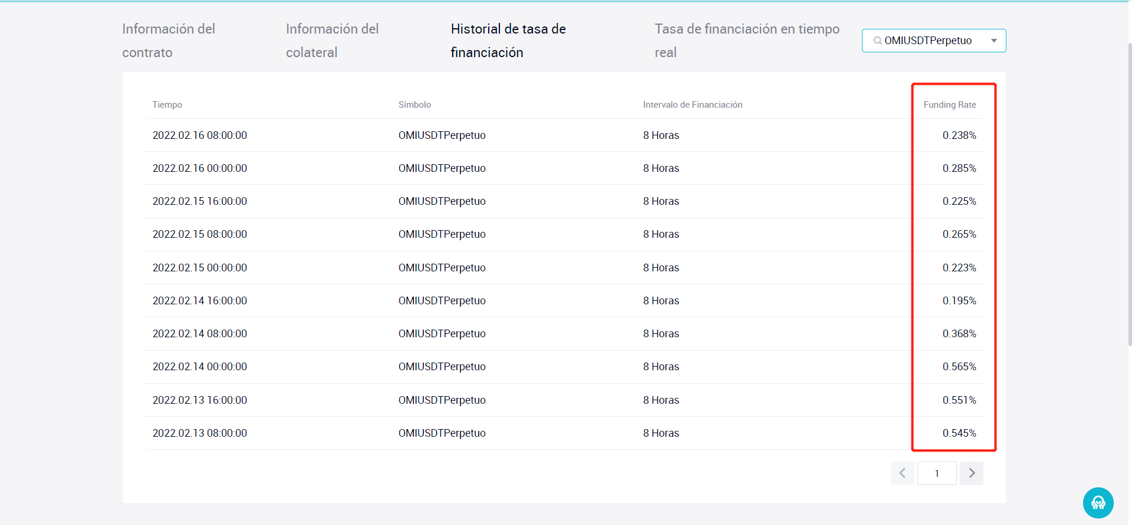Select time 2022.02.14 16:00:00

click(200, 301)
